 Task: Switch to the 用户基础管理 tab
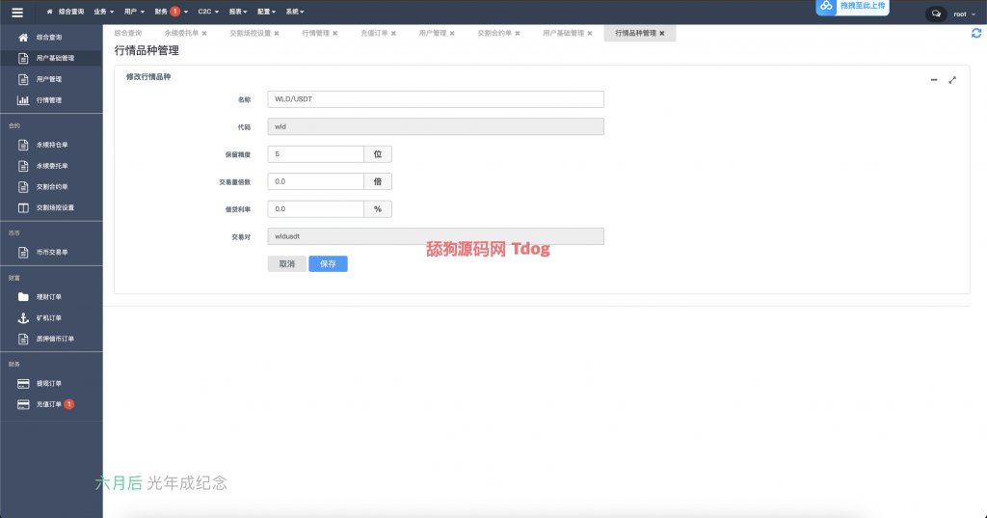pos(563,33)
